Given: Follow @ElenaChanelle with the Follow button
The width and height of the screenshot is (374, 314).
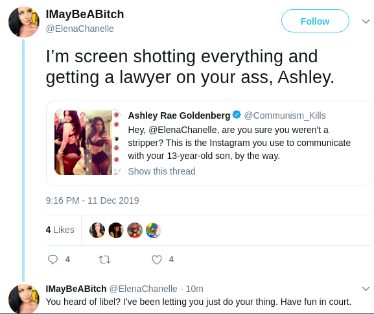Looking at the screenshot, I should pos(315,21).
